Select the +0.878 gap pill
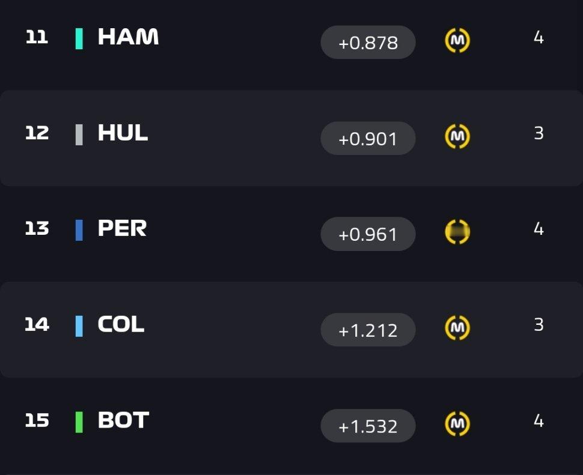 [x=368, y=43]
